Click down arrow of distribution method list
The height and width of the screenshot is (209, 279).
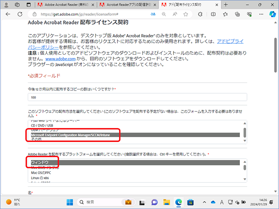tap(245, 141)
